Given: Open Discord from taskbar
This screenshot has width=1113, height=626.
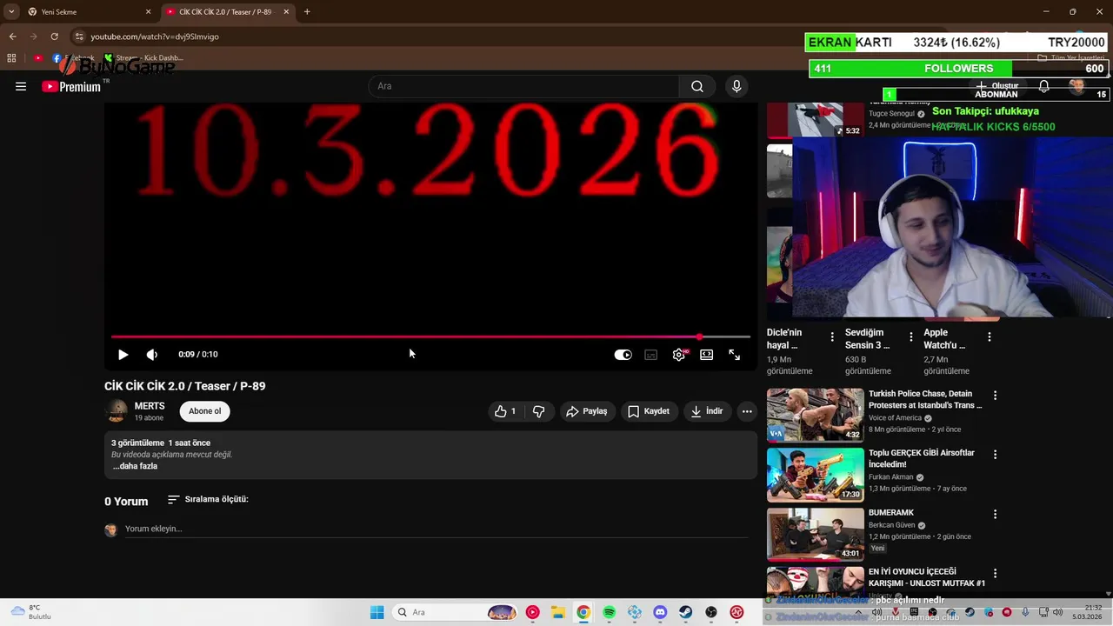Looking at the screenshot, I should click(x=660, y=612).
